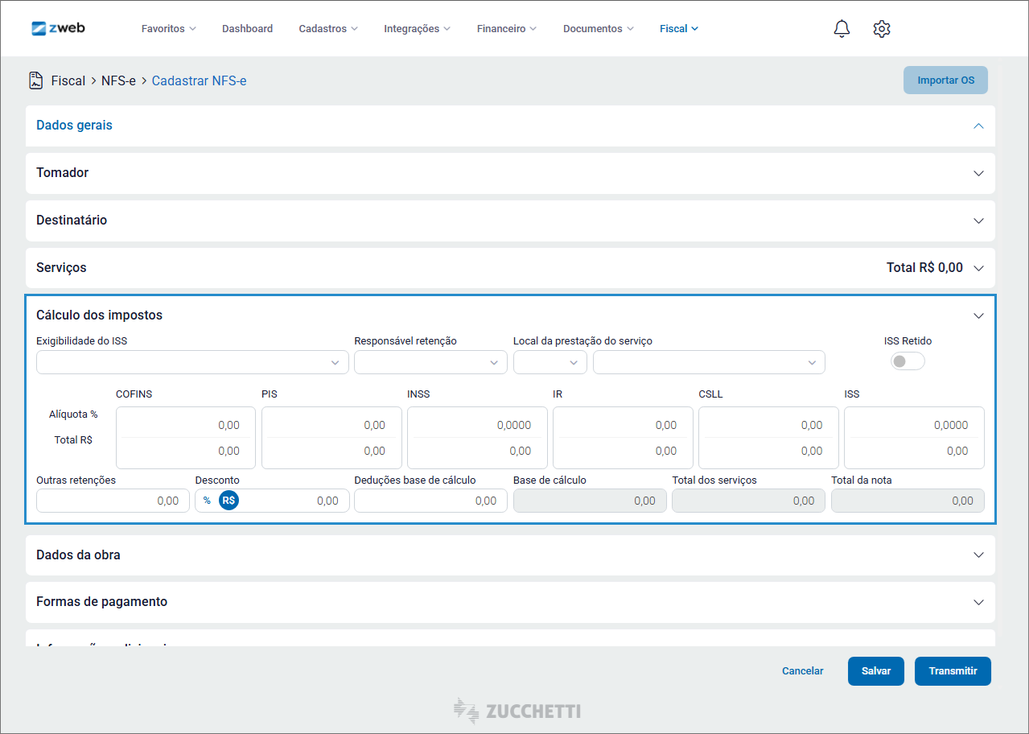Click the Outras retenções input field
1029x734 pixels.
[112, 501]
